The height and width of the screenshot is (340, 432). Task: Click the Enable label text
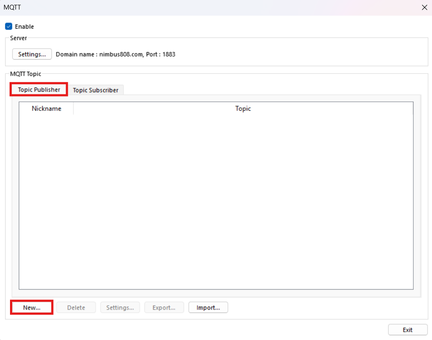[x=24, y=27]
